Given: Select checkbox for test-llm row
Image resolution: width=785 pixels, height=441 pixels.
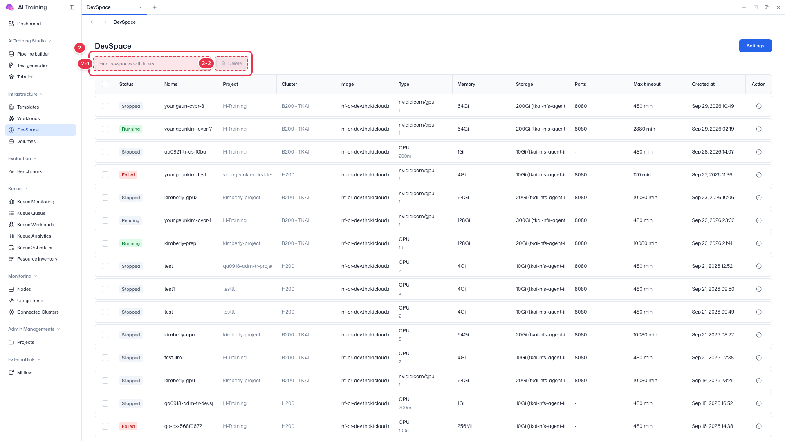Looking at the screenshot, I should pos(105,358).
